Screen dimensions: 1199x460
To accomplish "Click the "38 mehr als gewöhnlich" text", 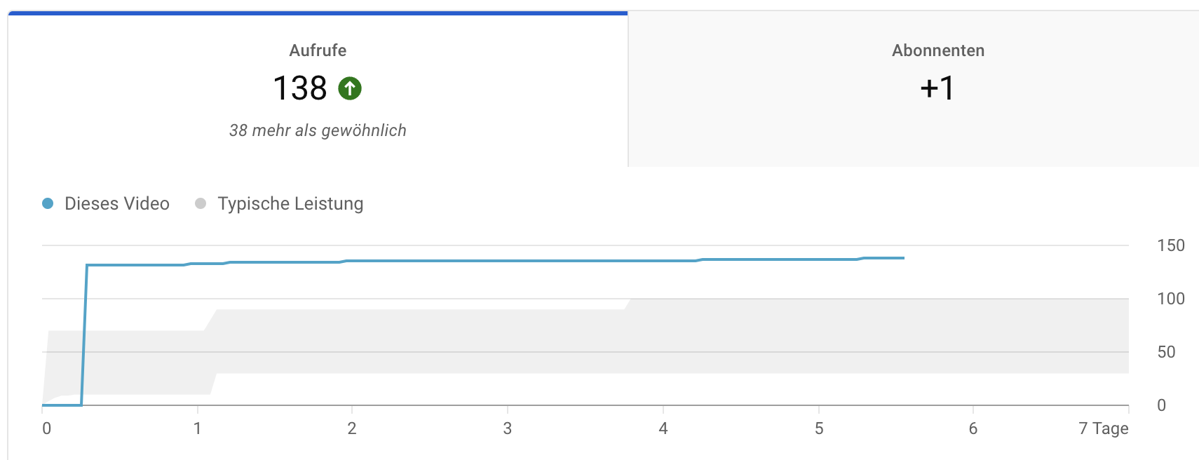I will (318, 130).
